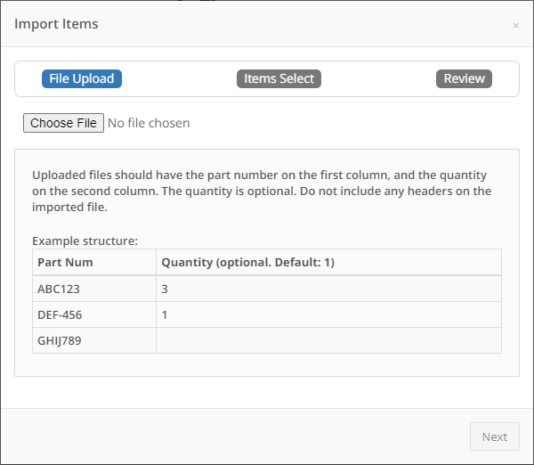Select the ABC123 part number cell
The image size is (534, 465).
click(94, 289)
